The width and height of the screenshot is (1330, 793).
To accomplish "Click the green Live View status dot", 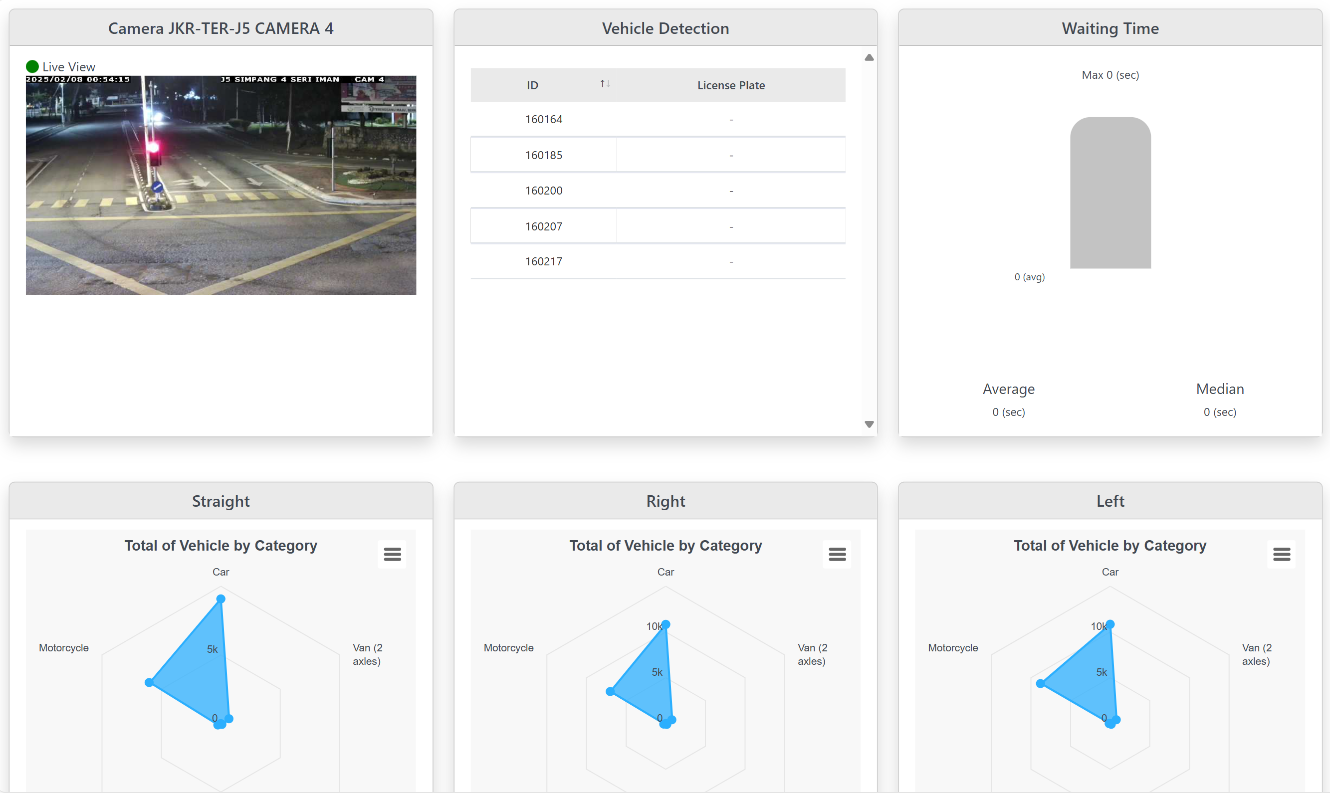I will pos(32,66).
